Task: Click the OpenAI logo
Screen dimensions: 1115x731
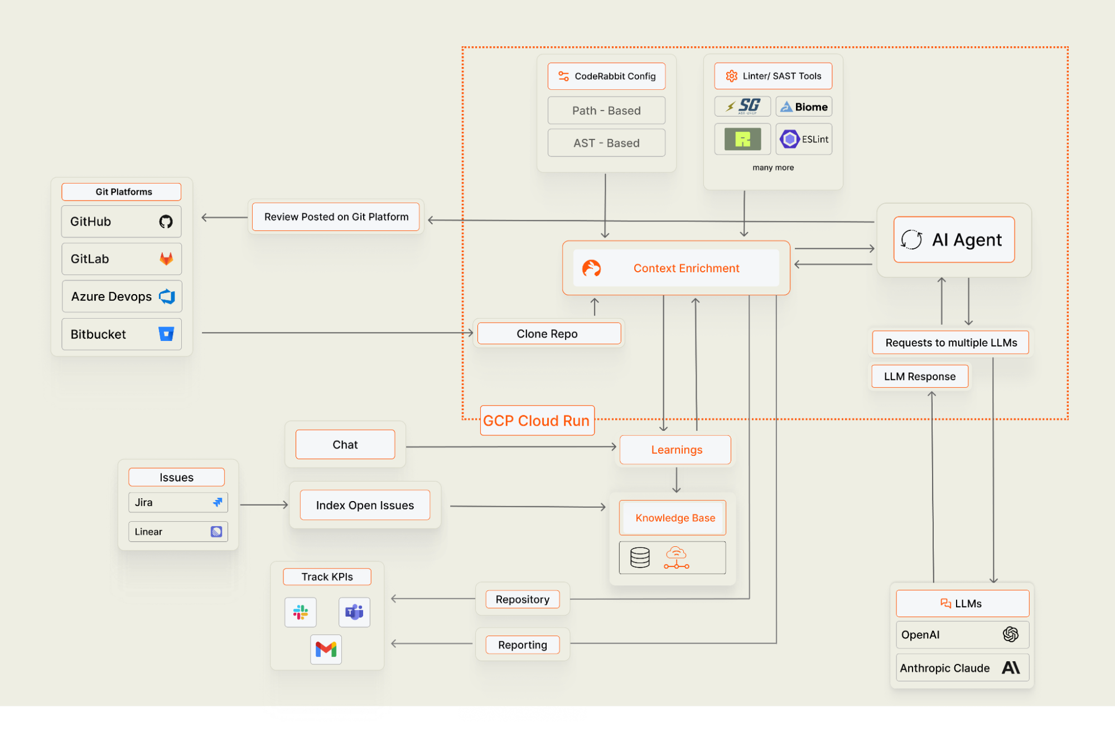Action: [1010, 634]
